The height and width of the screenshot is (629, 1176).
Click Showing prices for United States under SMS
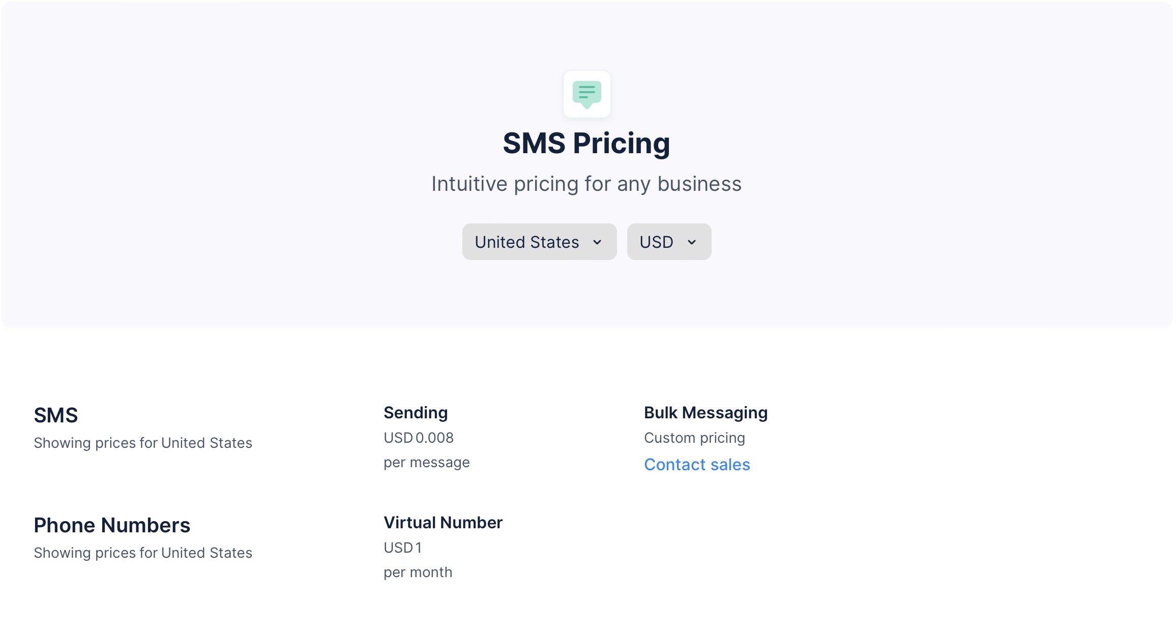[x=143, y=443]
